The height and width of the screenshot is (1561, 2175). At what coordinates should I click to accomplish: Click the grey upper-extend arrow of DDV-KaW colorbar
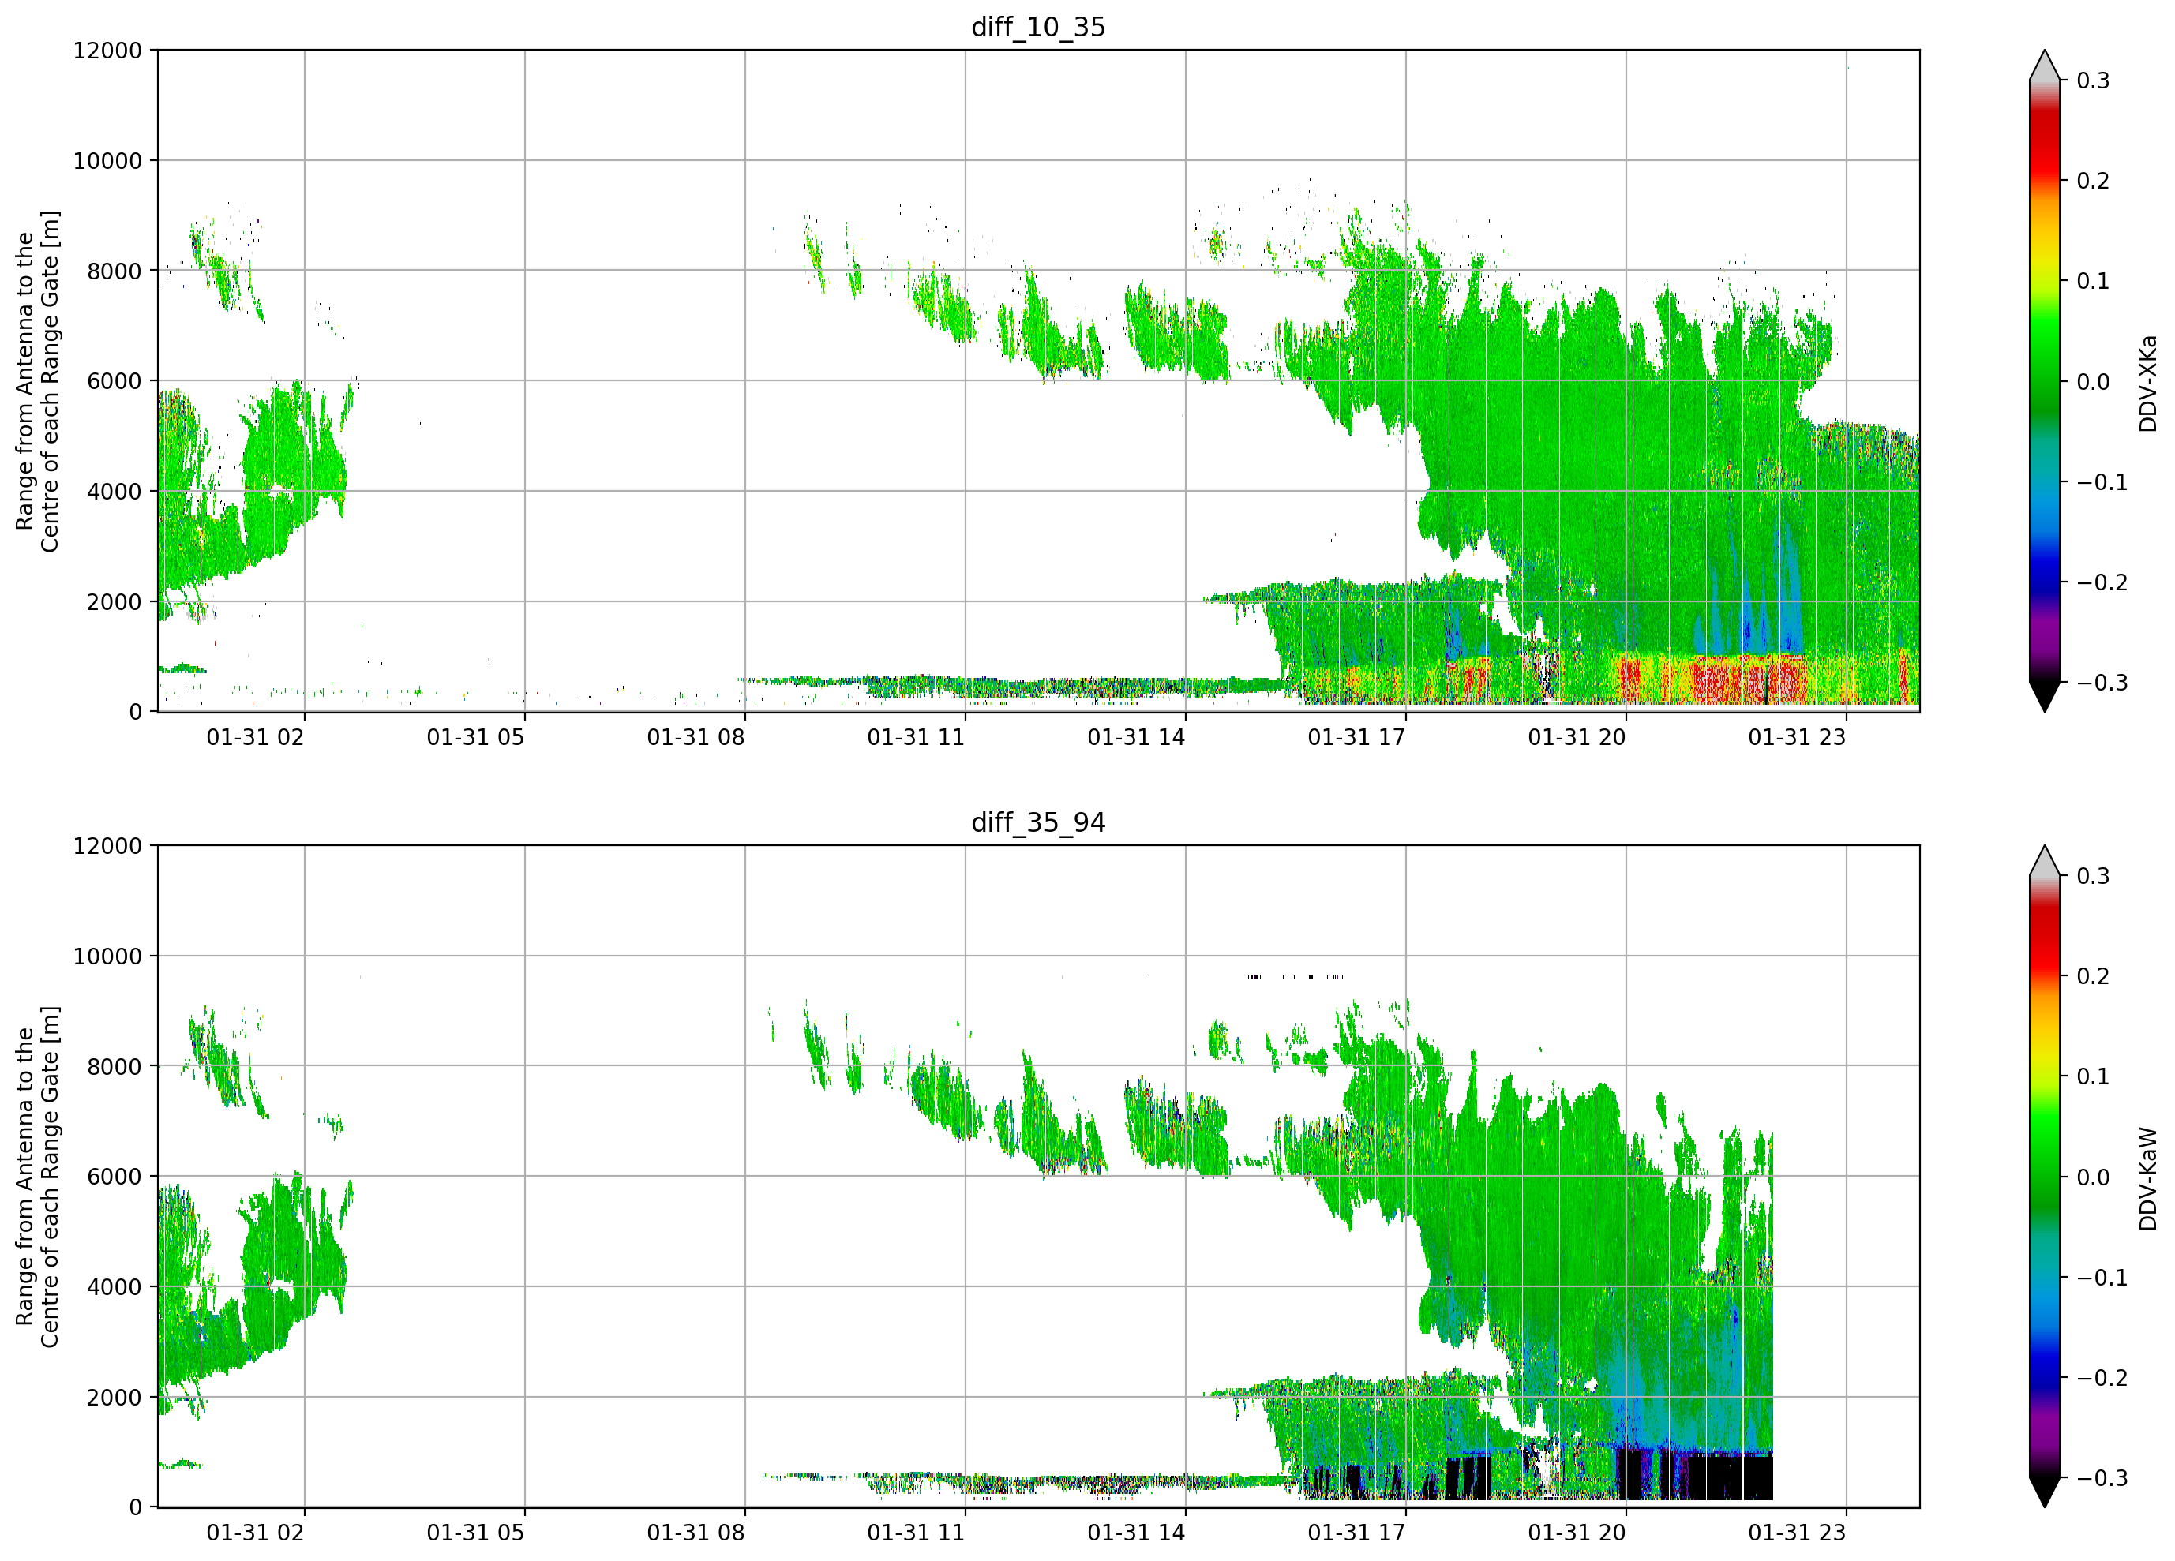tap(2045, 865)
